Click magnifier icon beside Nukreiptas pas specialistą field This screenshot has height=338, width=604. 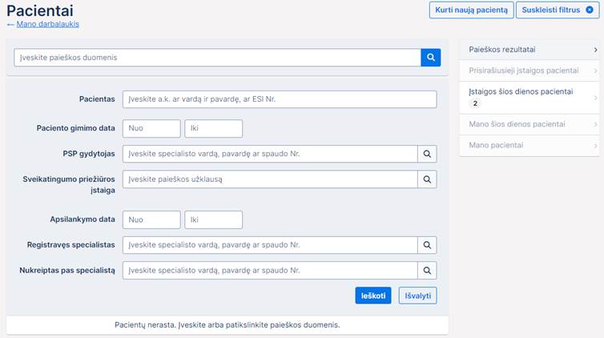[427, 271]
